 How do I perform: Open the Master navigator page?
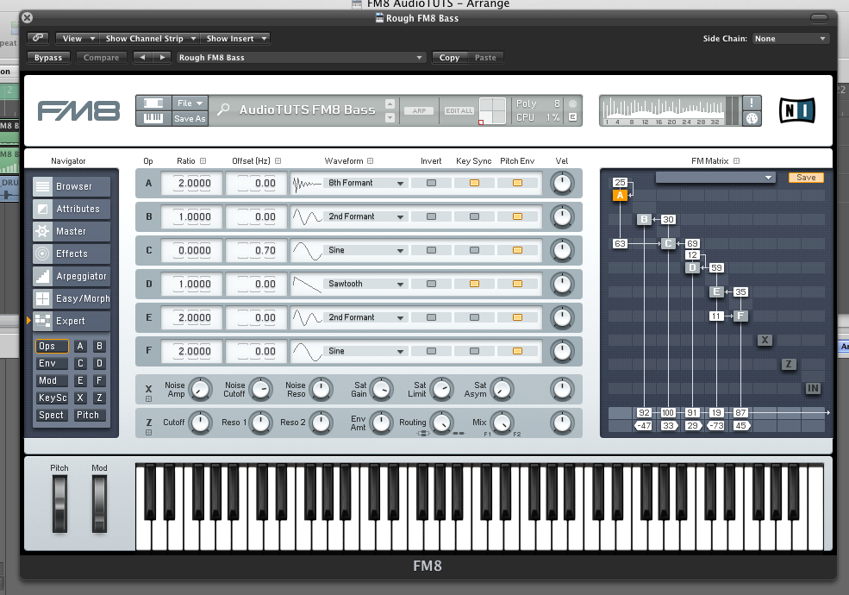[x=72, y=231]
